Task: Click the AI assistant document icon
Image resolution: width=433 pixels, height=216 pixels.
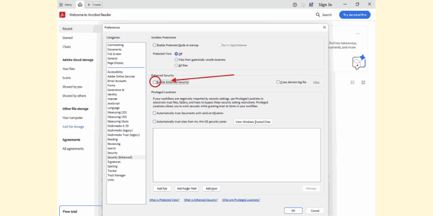Action: tap(359, 62)
